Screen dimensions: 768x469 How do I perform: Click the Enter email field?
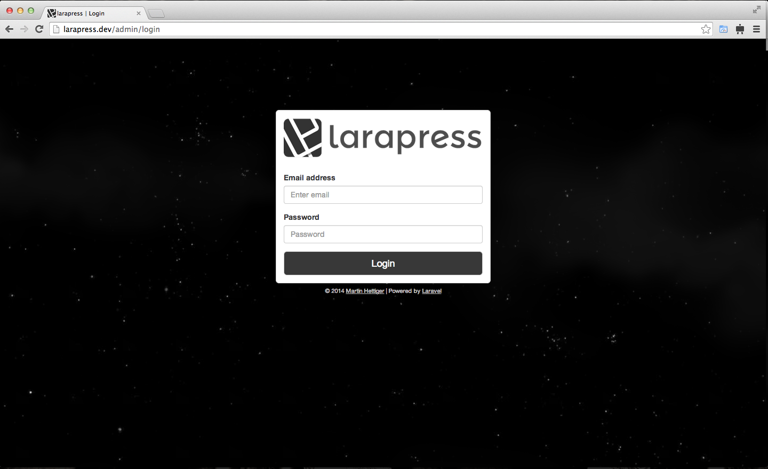coord(383,195)
